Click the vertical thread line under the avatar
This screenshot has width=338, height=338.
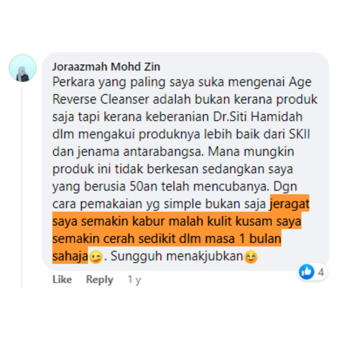pos(22,187)
